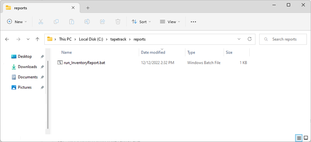
Task: Close the reports tab
Action: point(73,8)
